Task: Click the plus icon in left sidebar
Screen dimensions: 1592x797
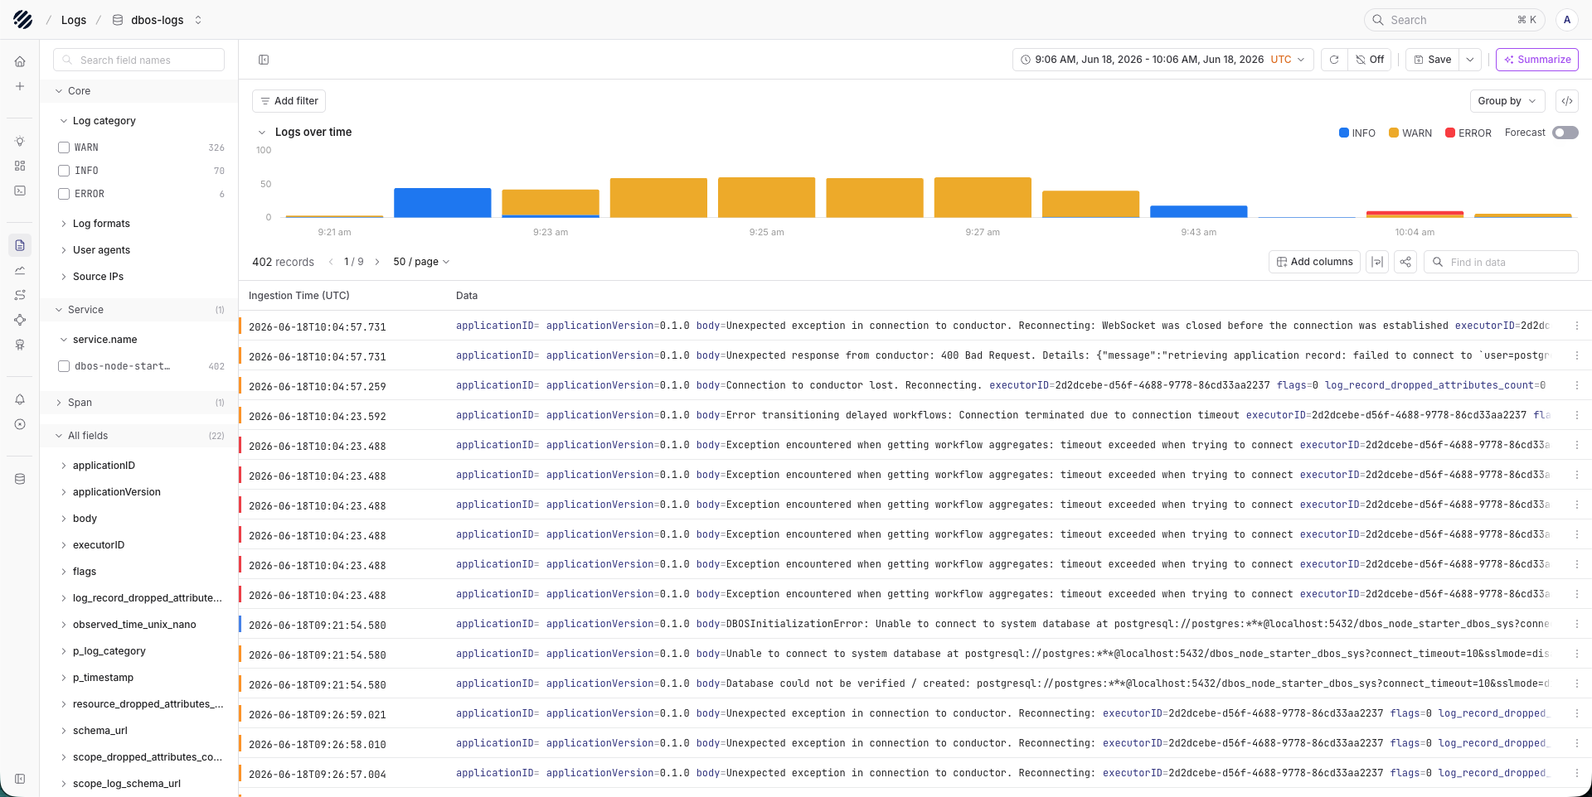Action: 20,86
